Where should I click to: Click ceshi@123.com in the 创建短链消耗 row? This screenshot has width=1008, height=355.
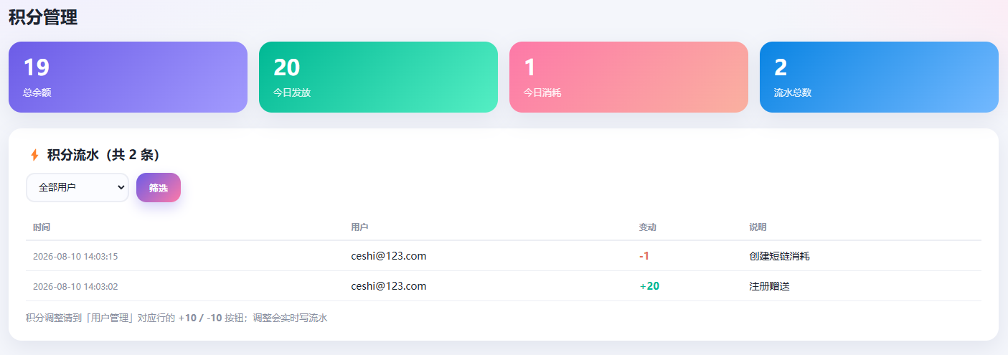pos(389,256)
